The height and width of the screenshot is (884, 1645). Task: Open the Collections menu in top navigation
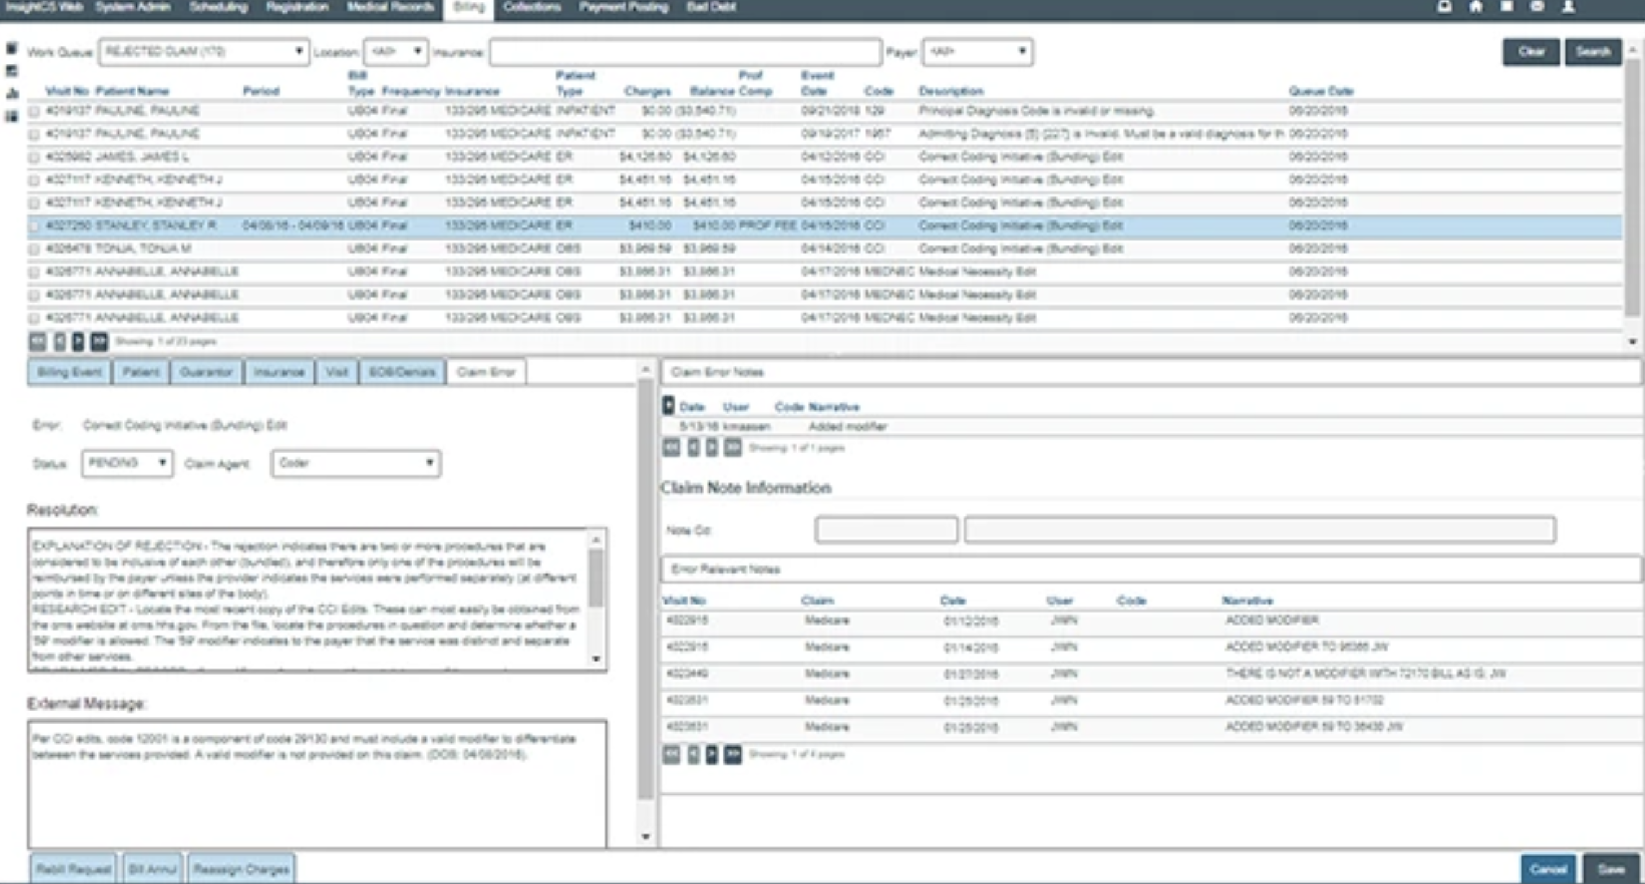click(x=532, y=7)
